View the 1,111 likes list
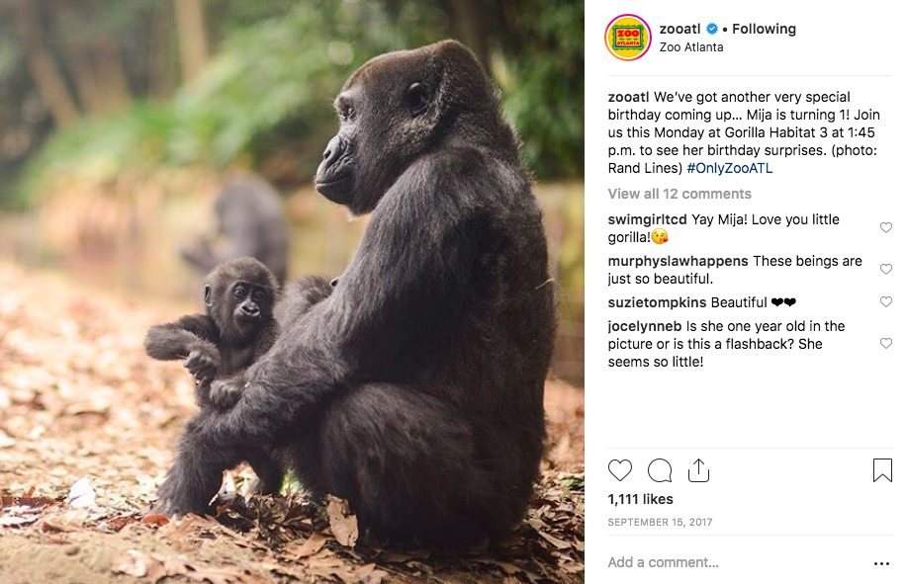The width and height of the screenshot is (906, 584). [640, 499]
